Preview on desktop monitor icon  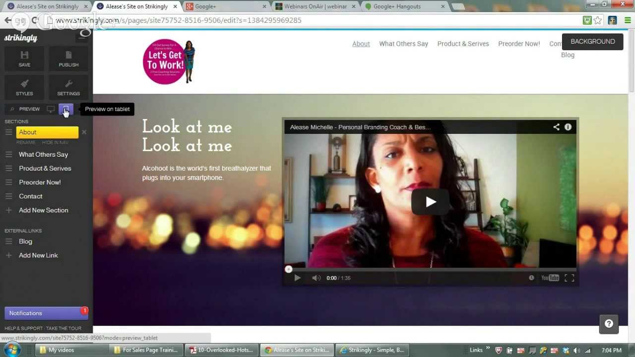click(x=51, y=109)
